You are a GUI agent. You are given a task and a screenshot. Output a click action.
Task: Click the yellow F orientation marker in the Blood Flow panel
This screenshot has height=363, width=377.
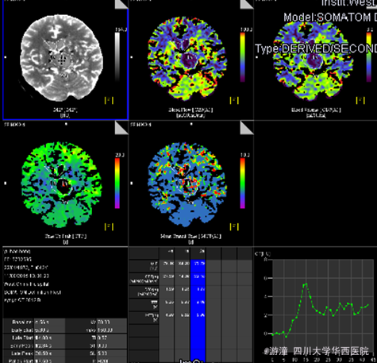[x=234, y=100]
